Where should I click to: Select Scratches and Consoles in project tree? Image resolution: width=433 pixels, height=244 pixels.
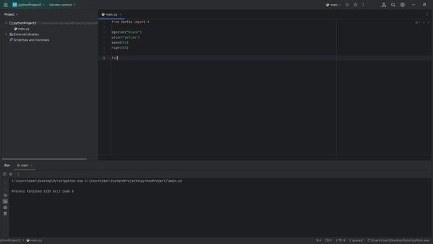[x=31, y=40]
